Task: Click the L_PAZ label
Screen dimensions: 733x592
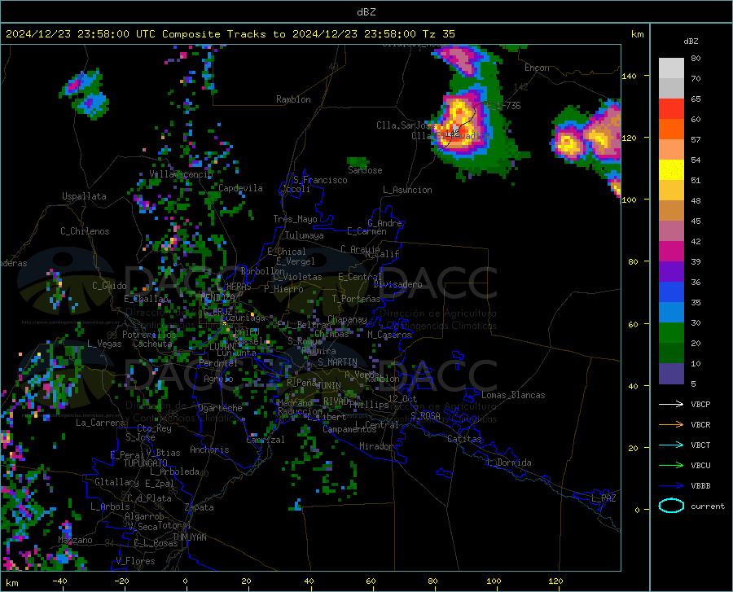Action: [604, 498]
